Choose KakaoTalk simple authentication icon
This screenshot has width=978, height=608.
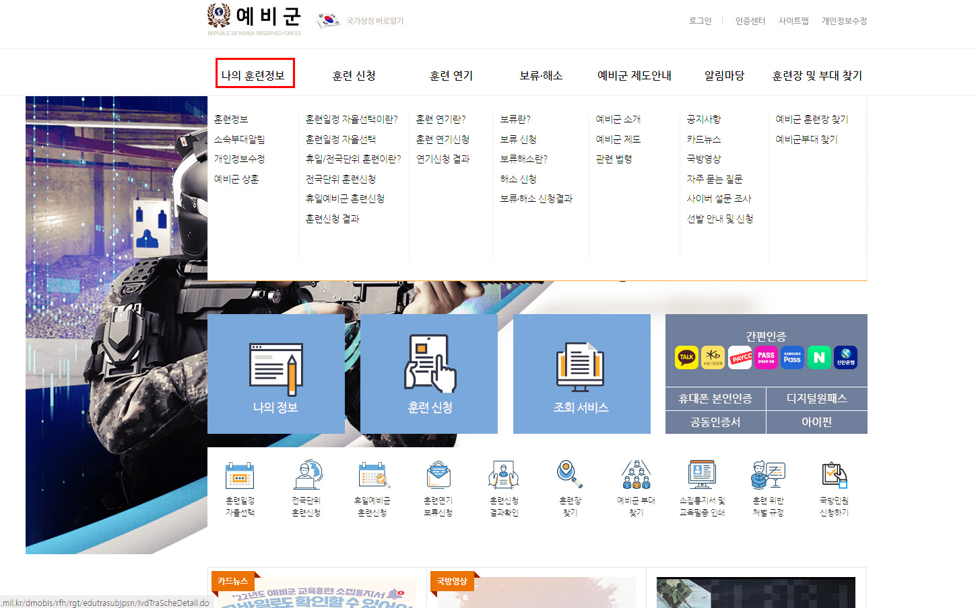[686, 357]
